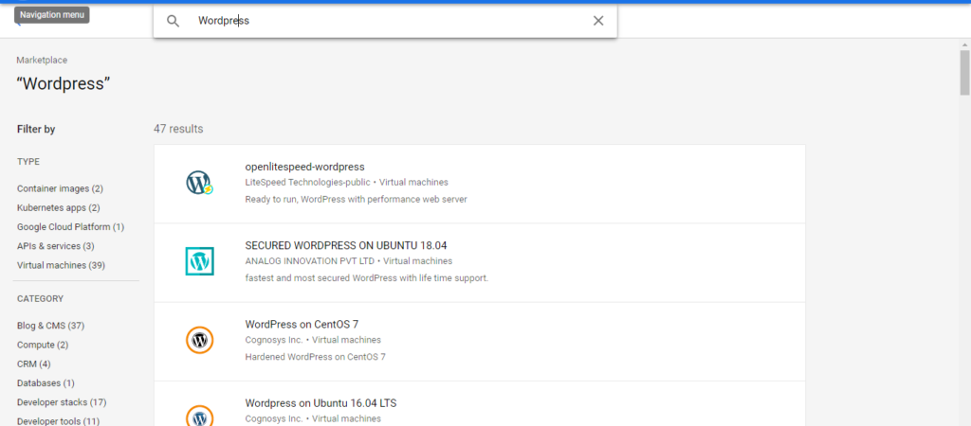Filter by Developer tools (11) category
The height and width of the screenshot is (426, 971).
click(x=58, y=421)
